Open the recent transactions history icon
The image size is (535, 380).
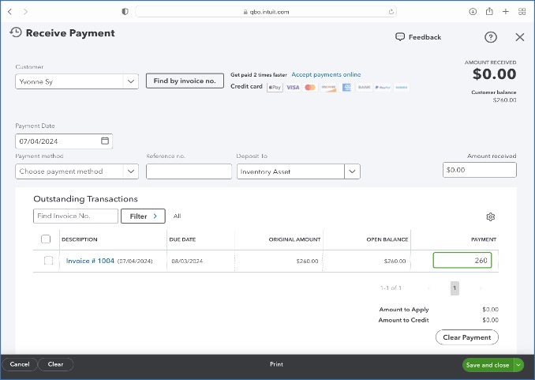[16, 33]
